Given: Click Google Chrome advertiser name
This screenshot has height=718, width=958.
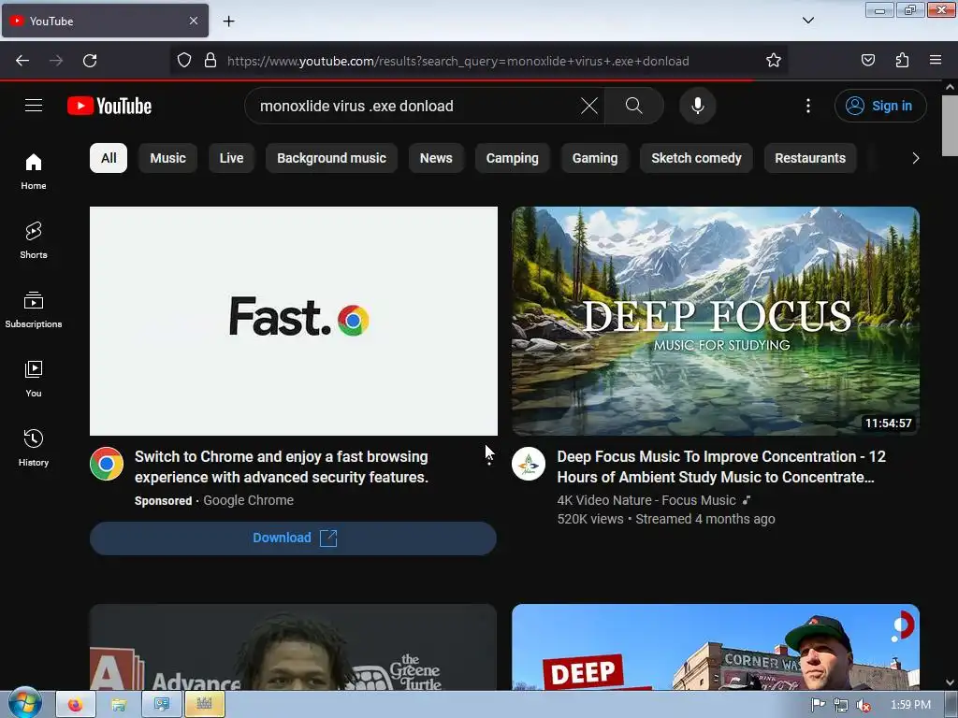Looking at the screenshot, I should 248,501.
